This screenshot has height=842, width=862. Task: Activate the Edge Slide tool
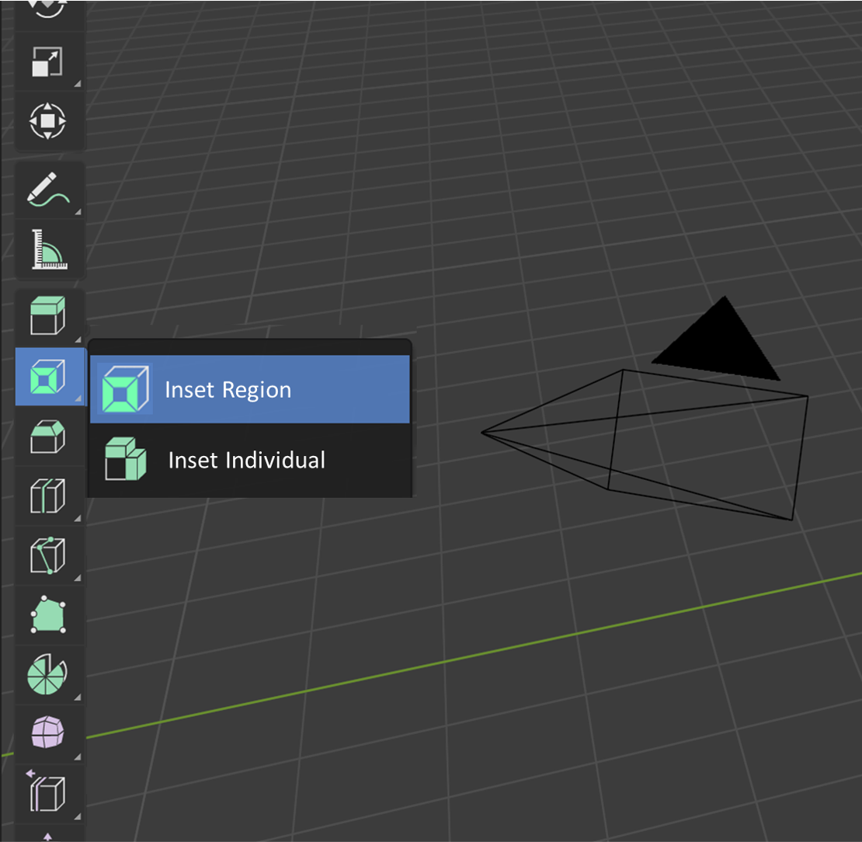click(x=49, y=793)
